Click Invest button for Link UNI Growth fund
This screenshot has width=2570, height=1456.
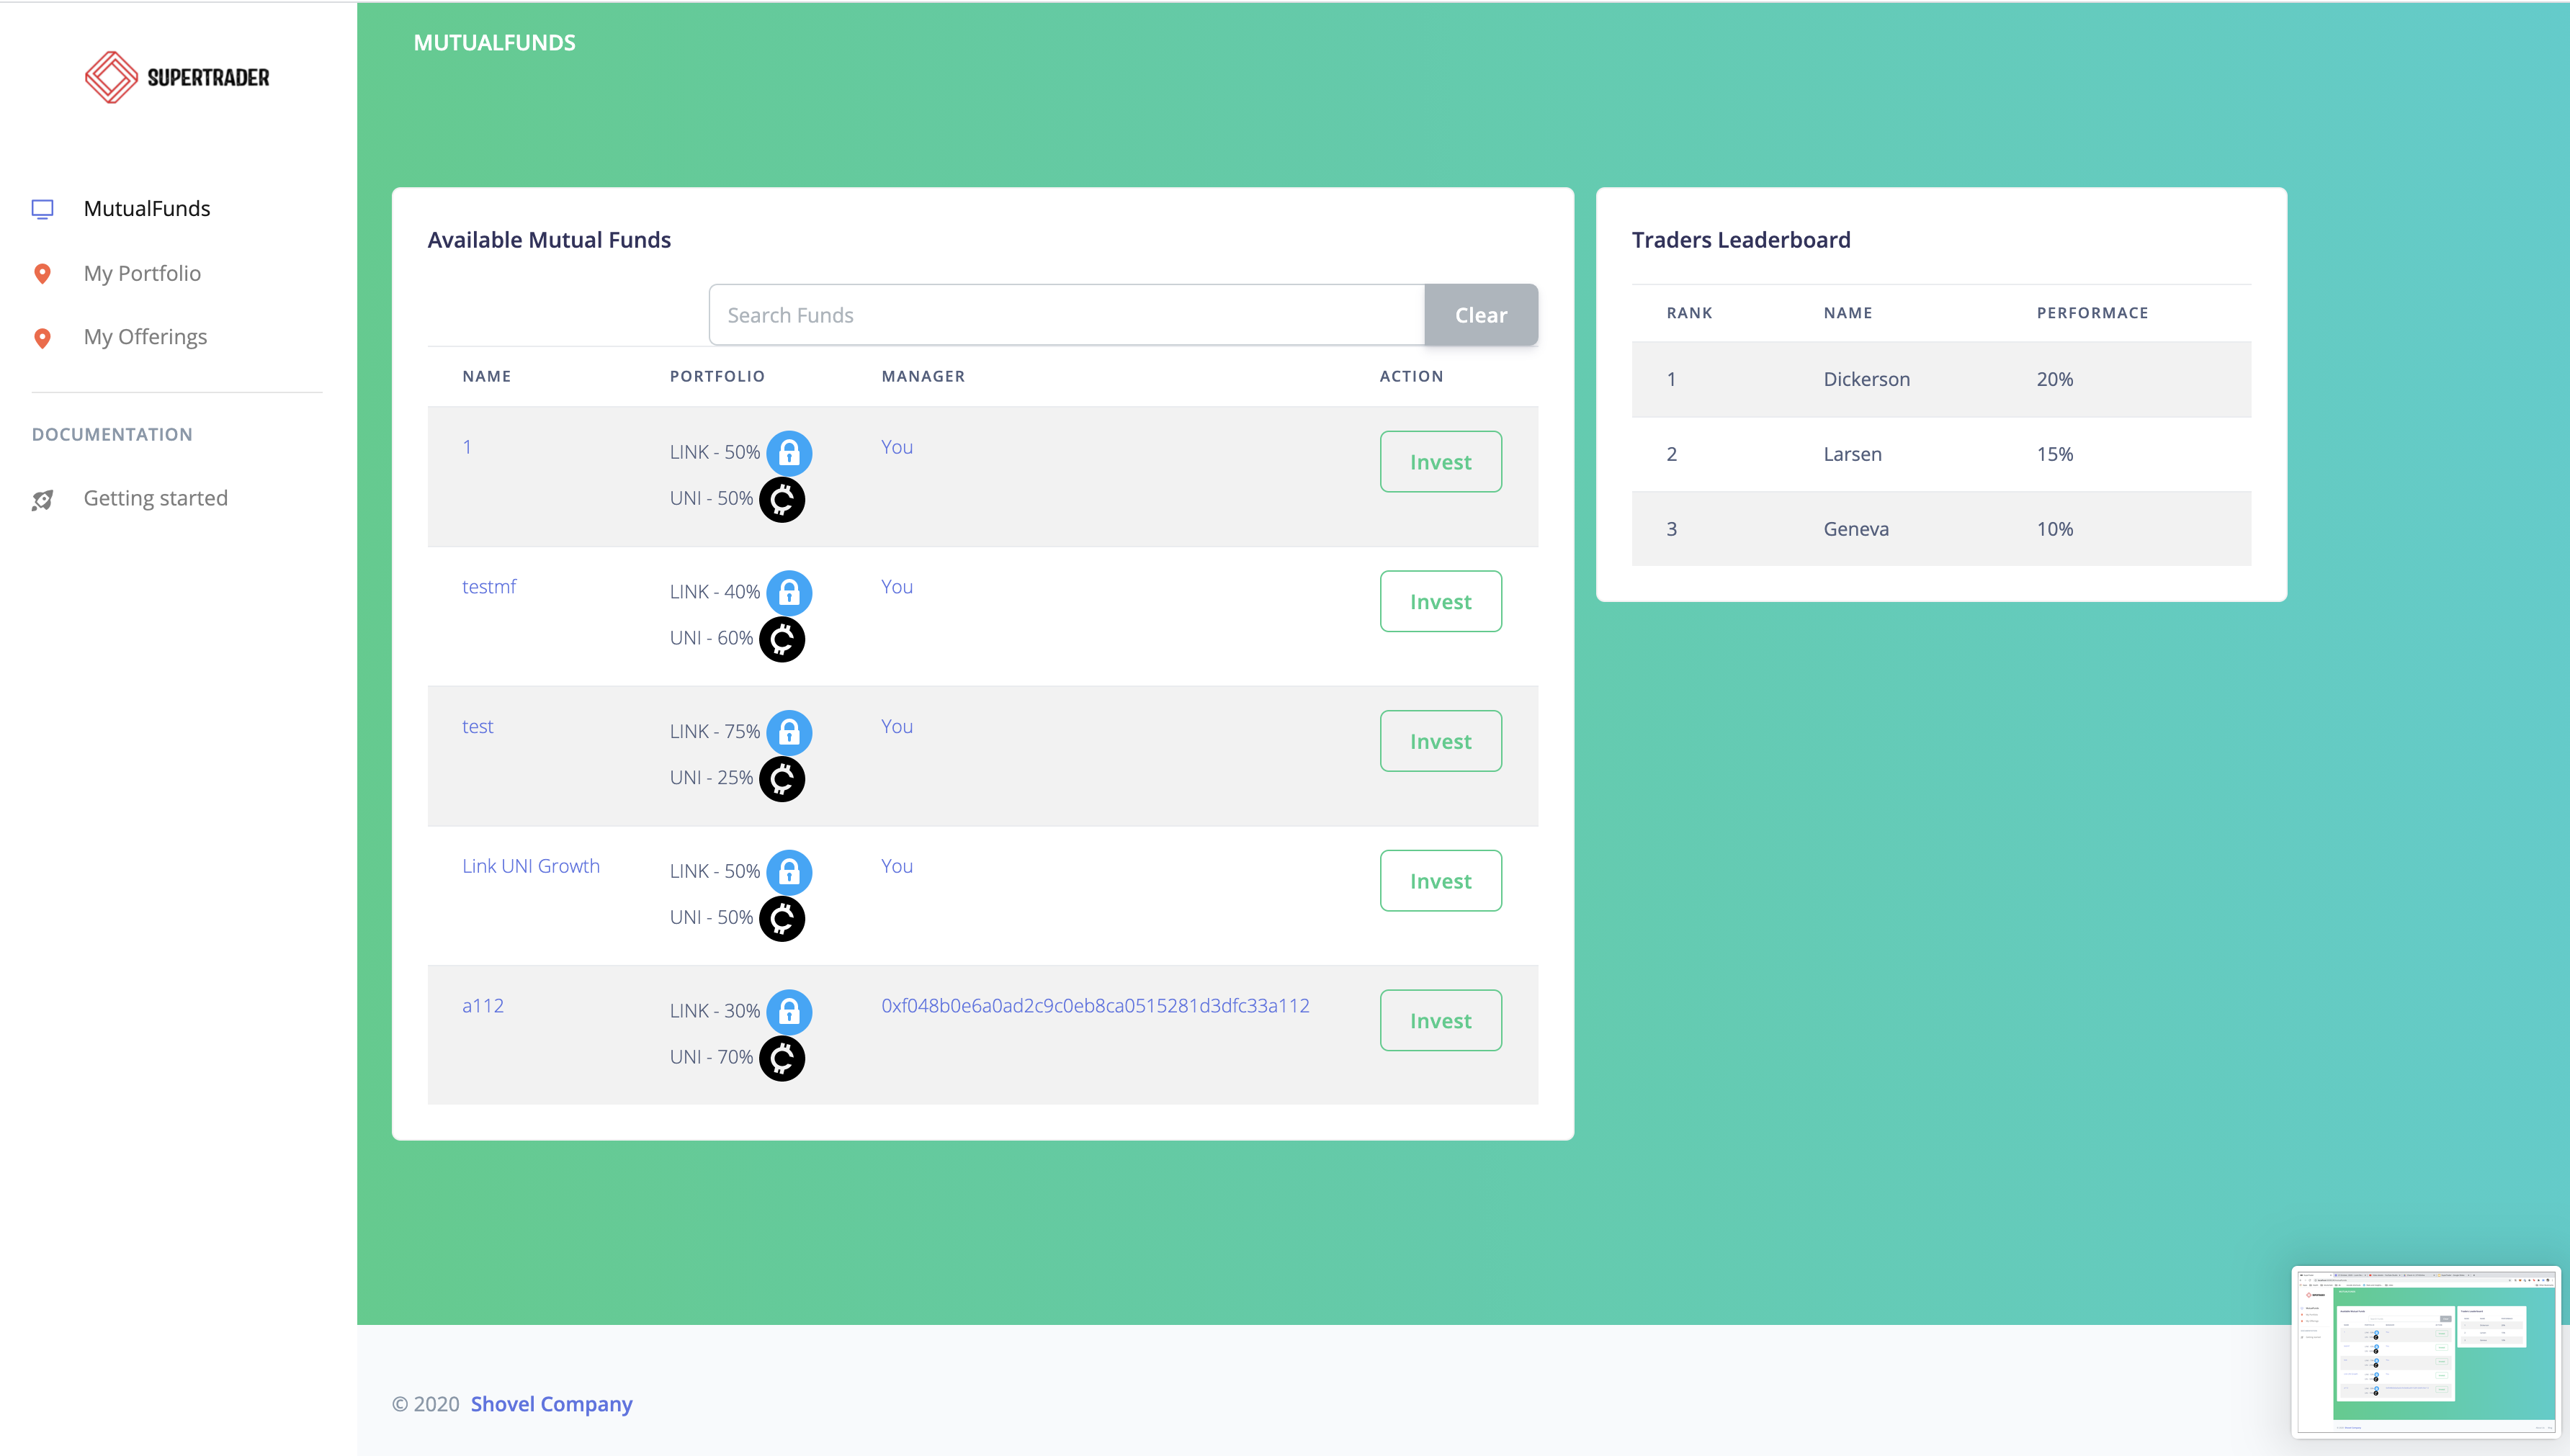[x=1441, y=881]
